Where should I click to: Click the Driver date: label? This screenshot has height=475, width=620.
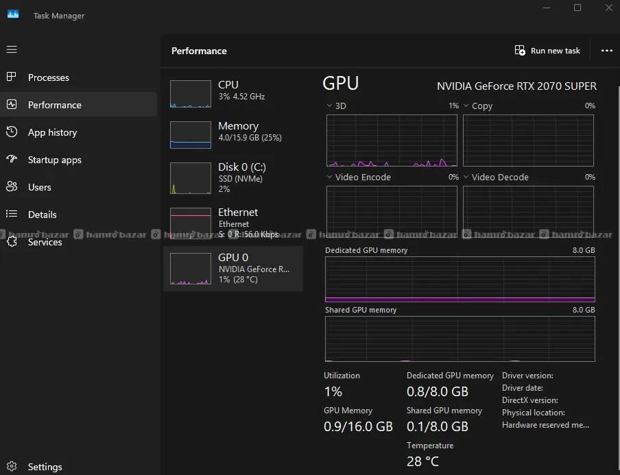coord(523,388)
